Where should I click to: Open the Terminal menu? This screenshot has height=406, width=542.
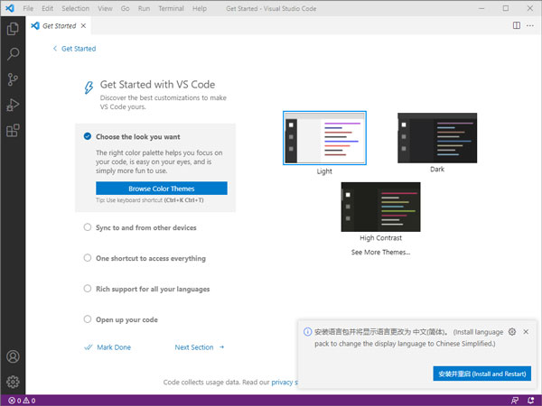pos(171,8)
